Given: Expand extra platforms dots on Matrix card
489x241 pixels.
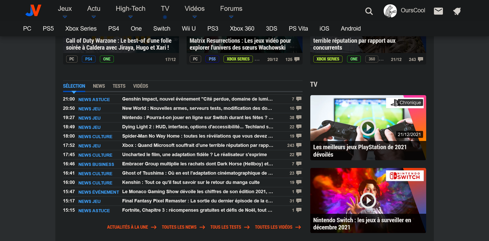Looking at the screenshot, I should click(x=257, y=60).
